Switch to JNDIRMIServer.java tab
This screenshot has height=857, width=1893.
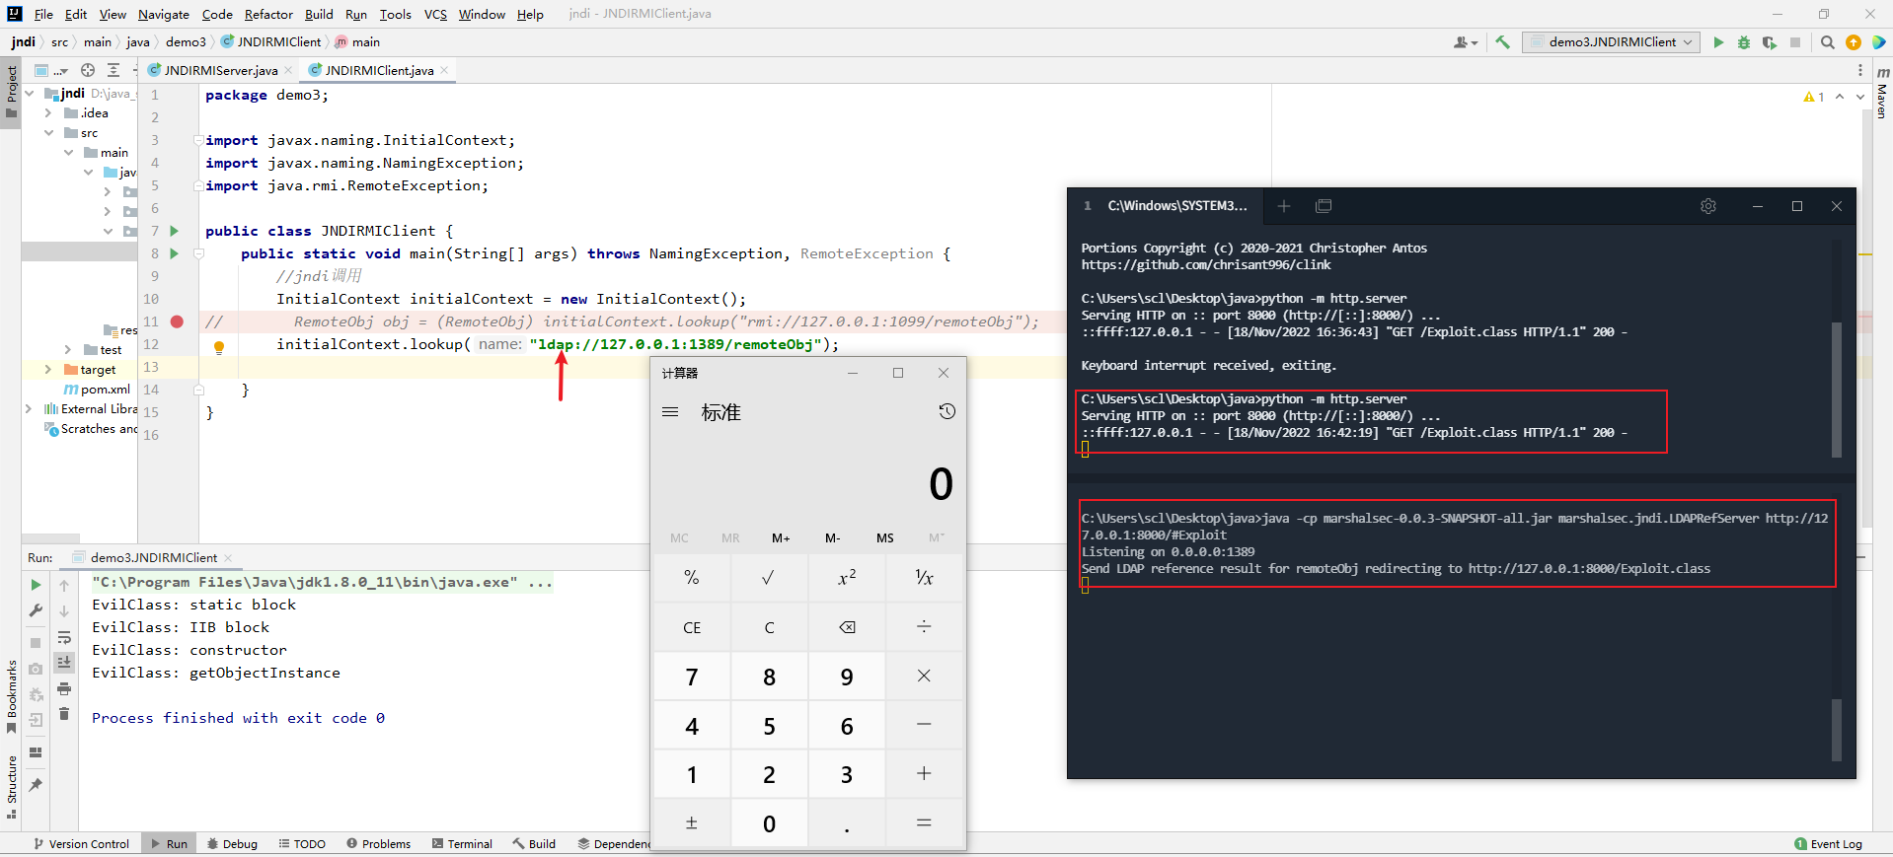tap(220, 70)
